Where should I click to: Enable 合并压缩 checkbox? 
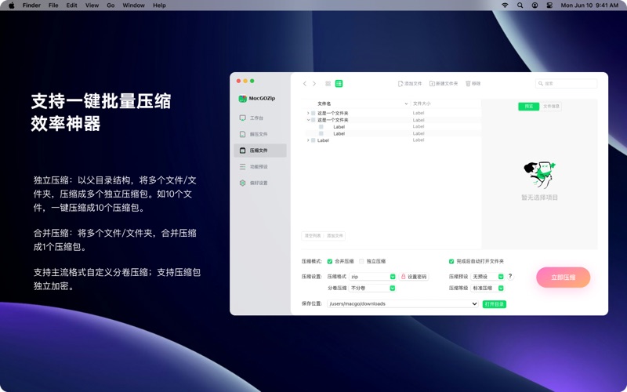[330, 261]
